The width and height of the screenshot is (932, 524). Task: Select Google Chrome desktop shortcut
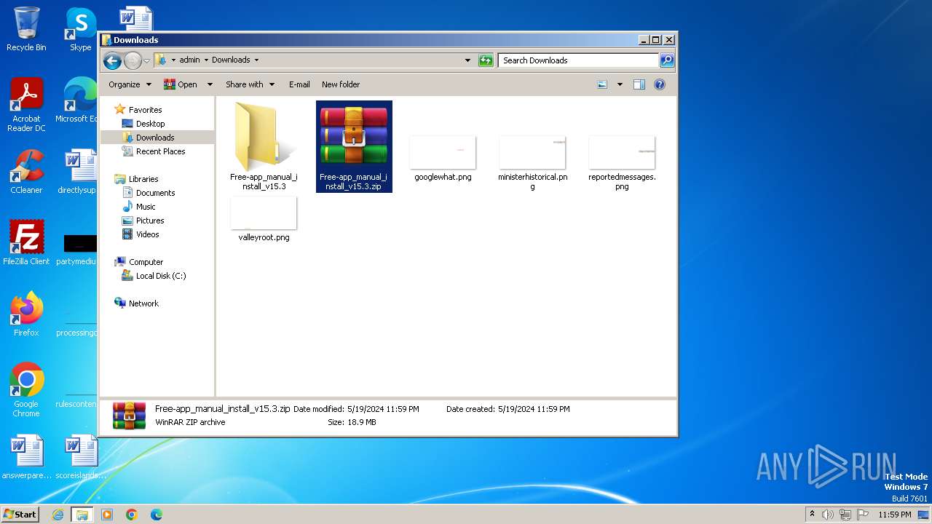coord(26,389)
